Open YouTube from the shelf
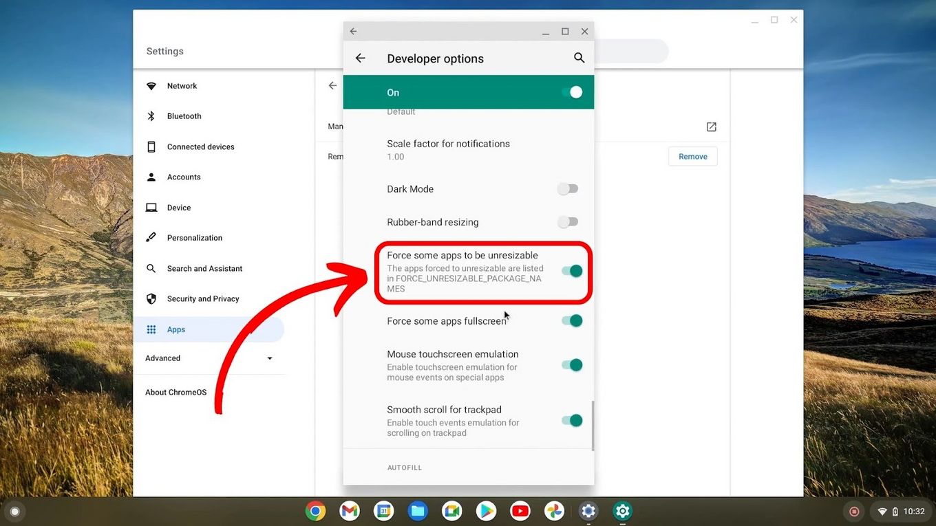 (x=520, y=511)
